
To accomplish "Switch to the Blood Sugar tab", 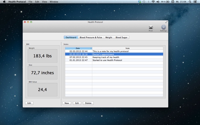I will tap(121, 37).
